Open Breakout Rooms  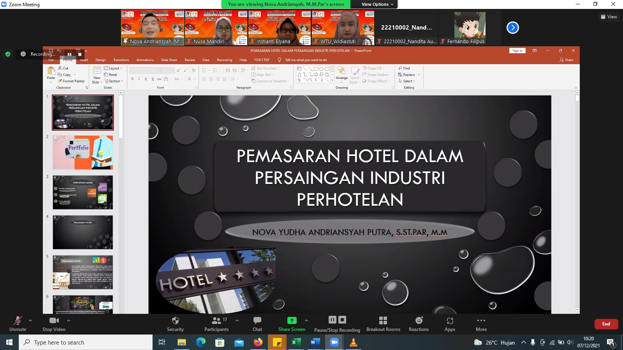click(383, 324)
